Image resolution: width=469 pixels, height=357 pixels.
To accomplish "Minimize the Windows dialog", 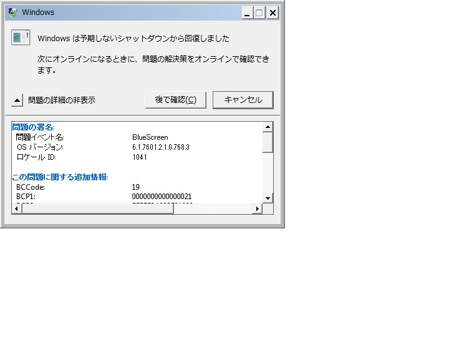I will pyautogui.click(x=247, y=13).
